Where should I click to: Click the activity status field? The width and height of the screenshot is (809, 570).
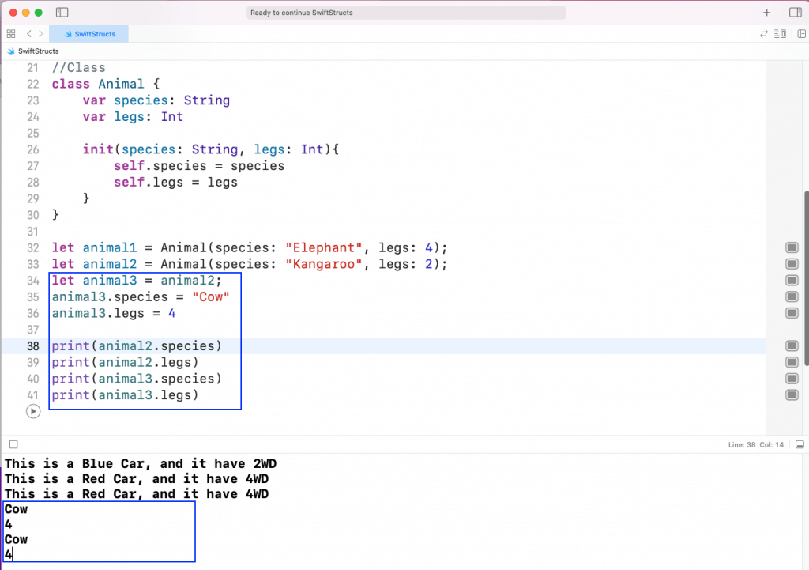pyautogui.click(x=406, y=13)
